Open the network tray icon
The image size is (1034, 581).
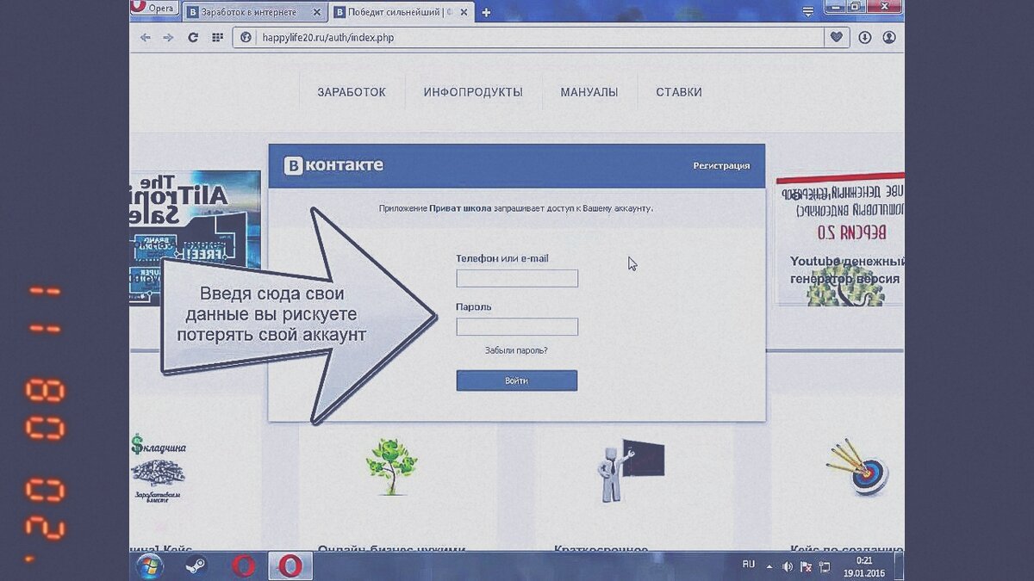click(x=825, y=566)
